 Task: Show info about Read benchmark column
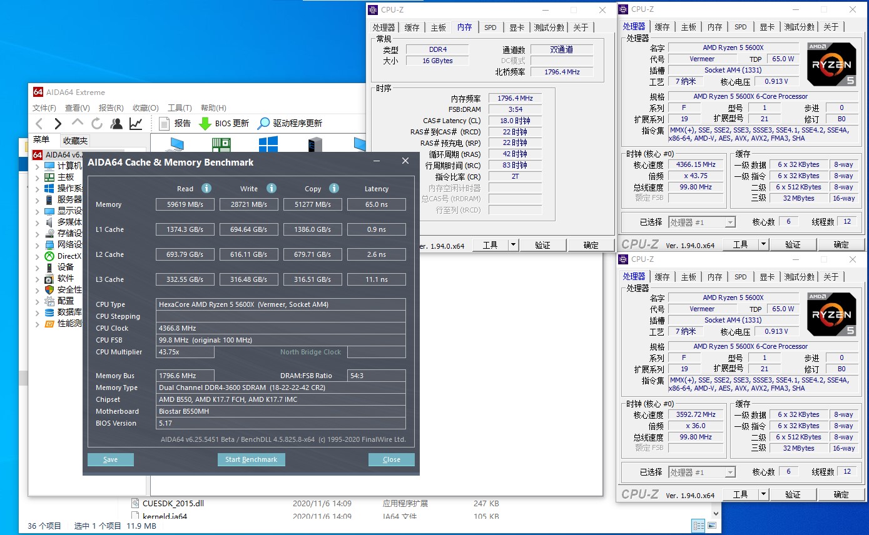tap(206, 188)
